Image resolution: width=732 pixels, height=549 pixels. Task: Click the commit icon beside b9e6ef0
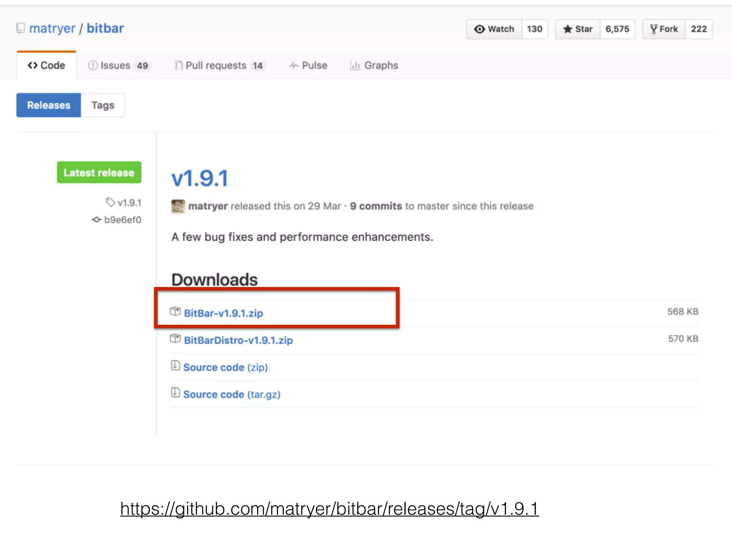pyautogui.click(x=97, y=219)
